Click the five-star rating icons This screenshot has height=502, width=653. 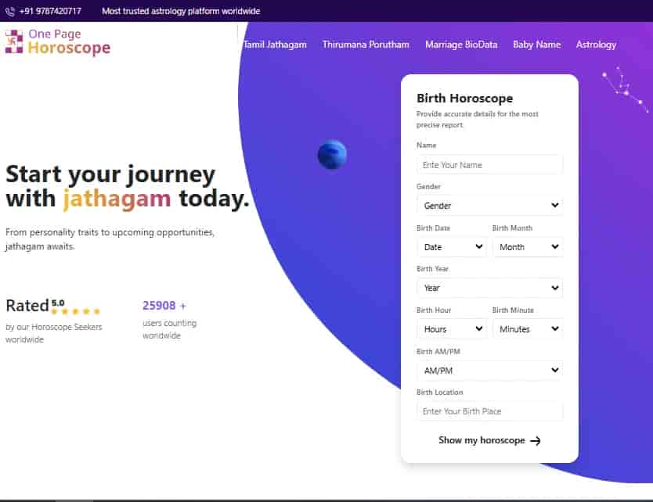click(76, 311)
